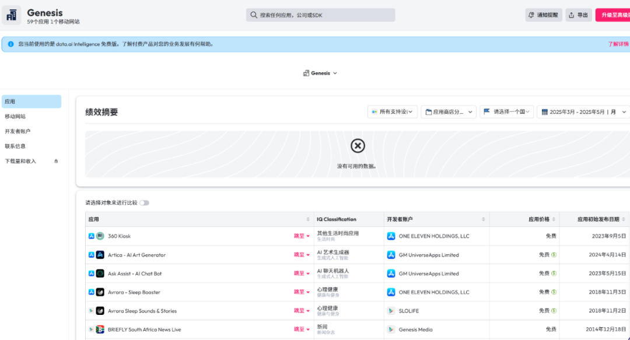This screenshot has height=340, width=630.
Task: Sort by 应用 column using sort arrows
Action: point(308,219)
